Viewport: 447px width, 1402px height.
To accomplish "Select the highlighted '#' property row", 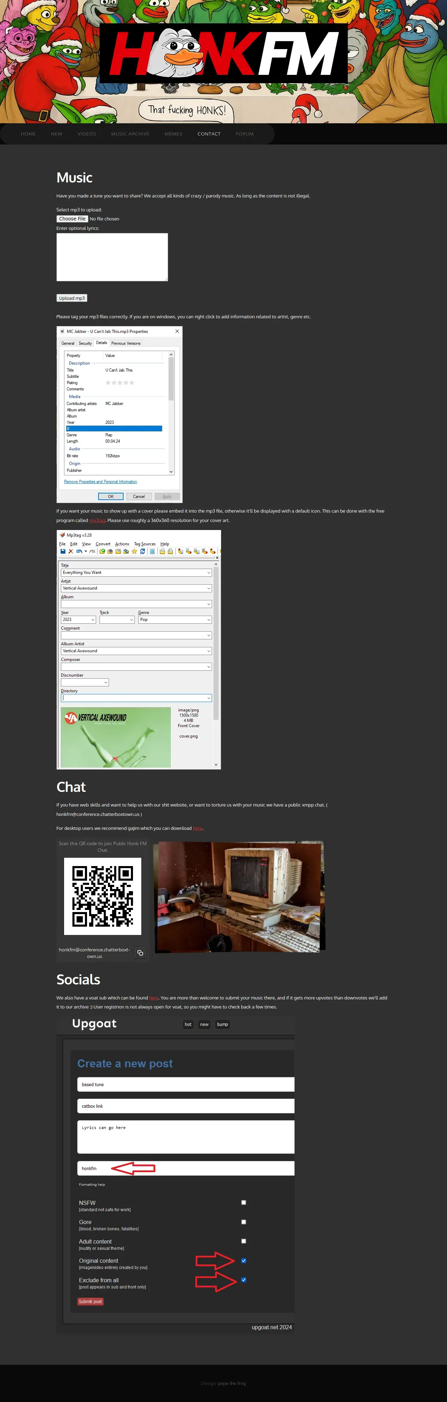I will click(x=114, y=429).
